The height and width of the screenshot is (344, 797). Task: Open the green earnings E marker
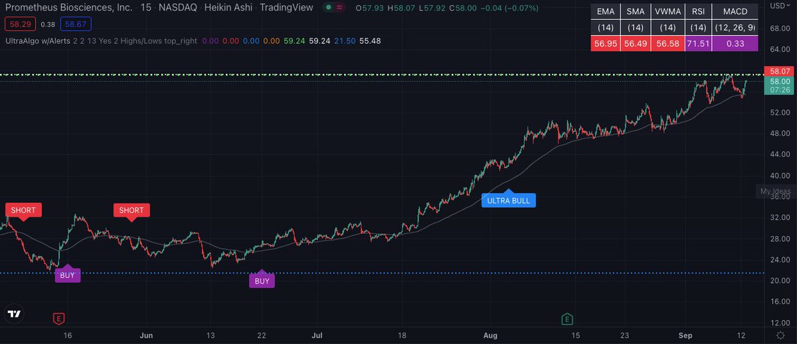pos(567,319)
